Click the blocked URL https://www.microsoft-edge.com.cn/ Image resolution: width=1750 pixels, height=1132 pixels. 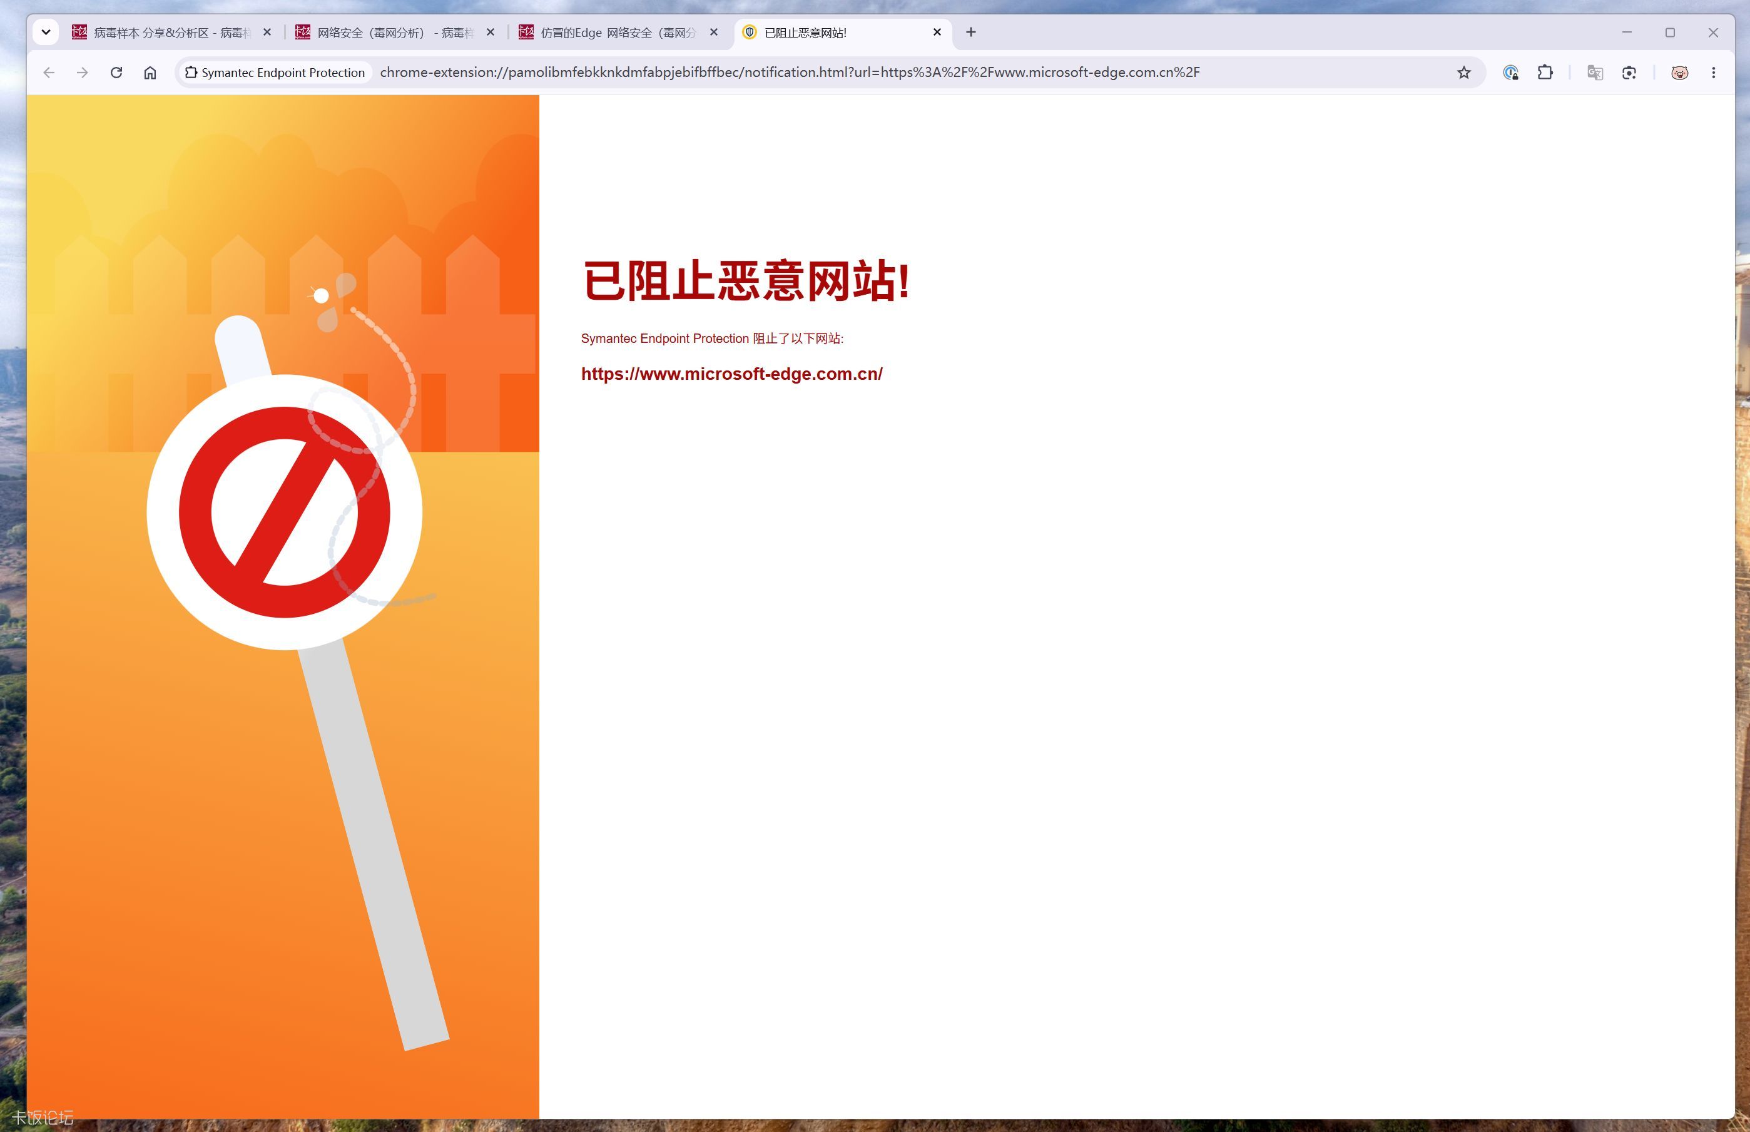tap(731, 374)
